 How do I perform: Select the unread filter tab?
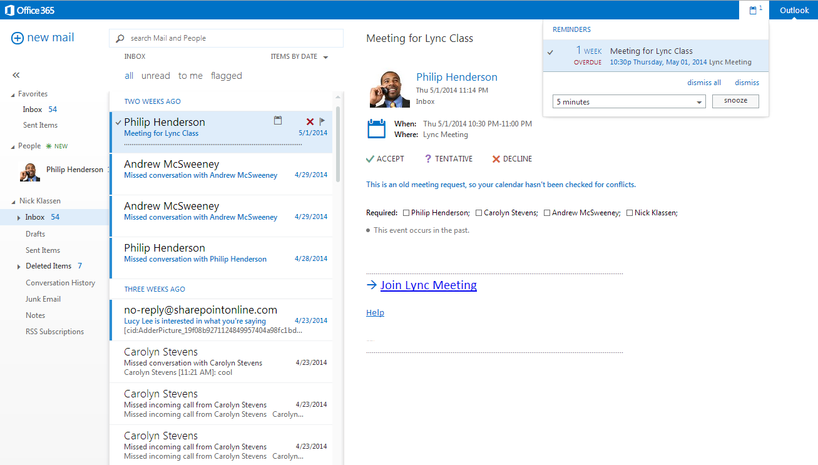[155, 76]
